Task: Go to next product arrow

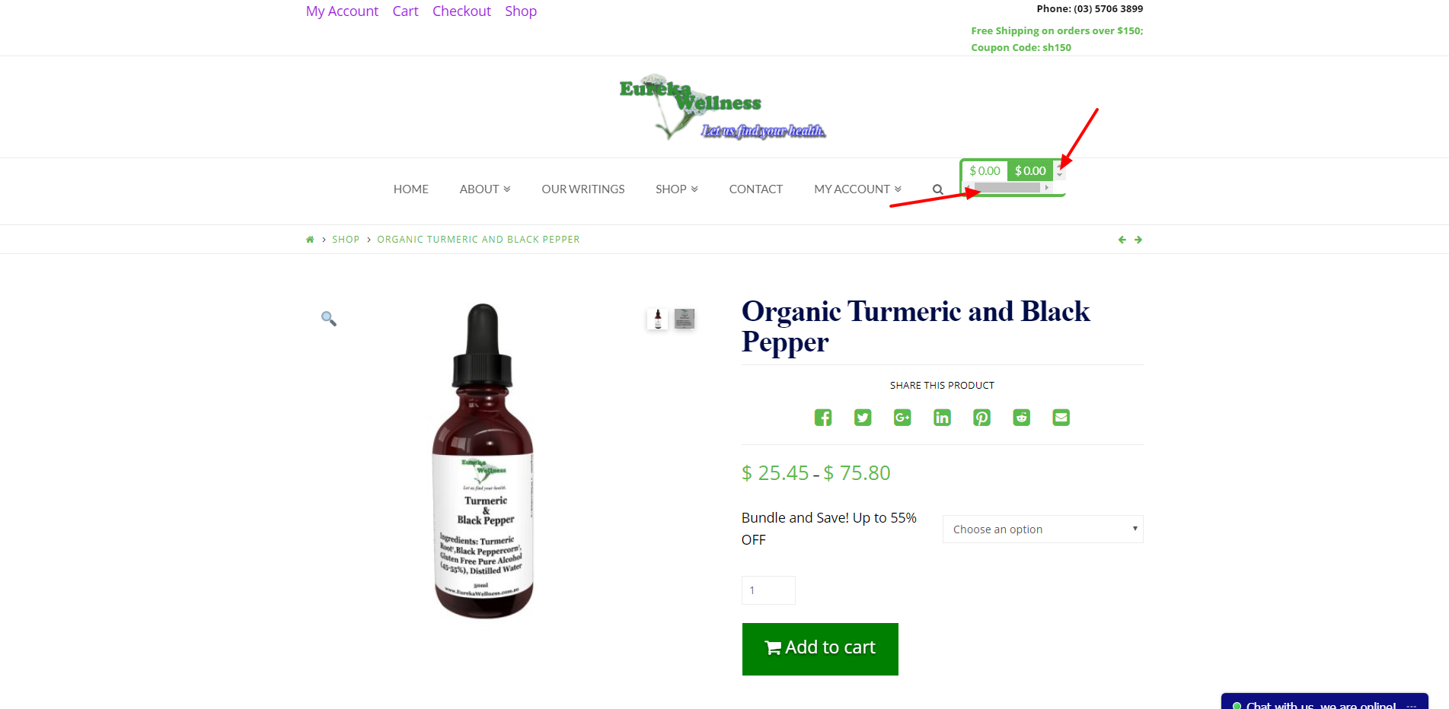Action: click(1138, 240)
